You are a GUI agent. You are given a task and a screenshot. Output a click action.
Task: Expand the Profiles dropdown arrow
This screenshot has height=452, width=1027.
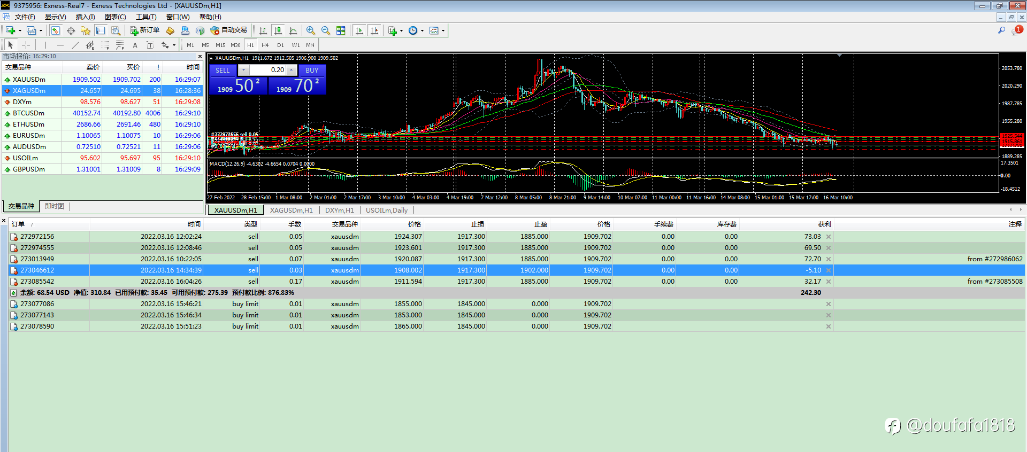click(41, 30)
